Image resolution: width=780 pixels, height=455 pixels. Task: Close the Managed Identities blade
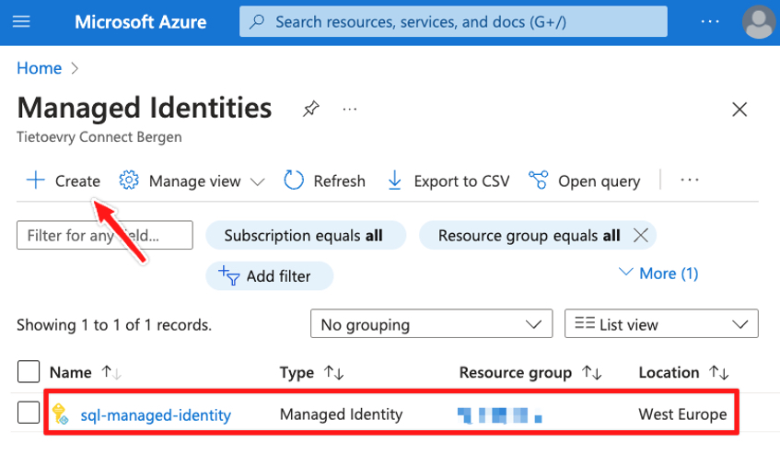point(739,109)
